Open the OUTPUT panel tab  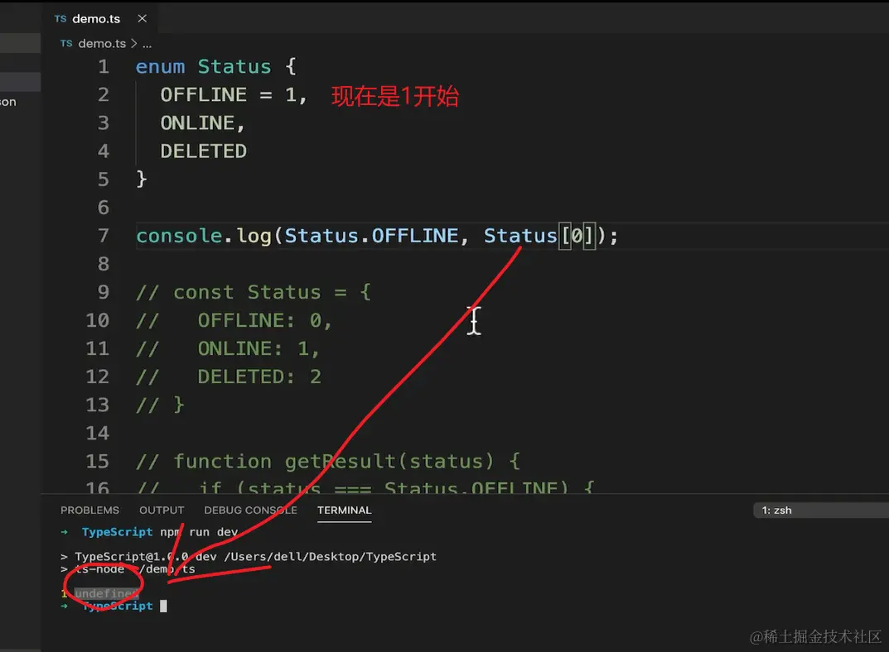click(162, 511)
